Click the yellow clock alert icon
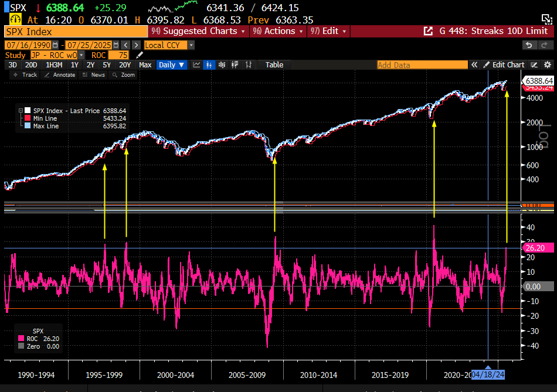557x392 pixels. click(15, 19)
